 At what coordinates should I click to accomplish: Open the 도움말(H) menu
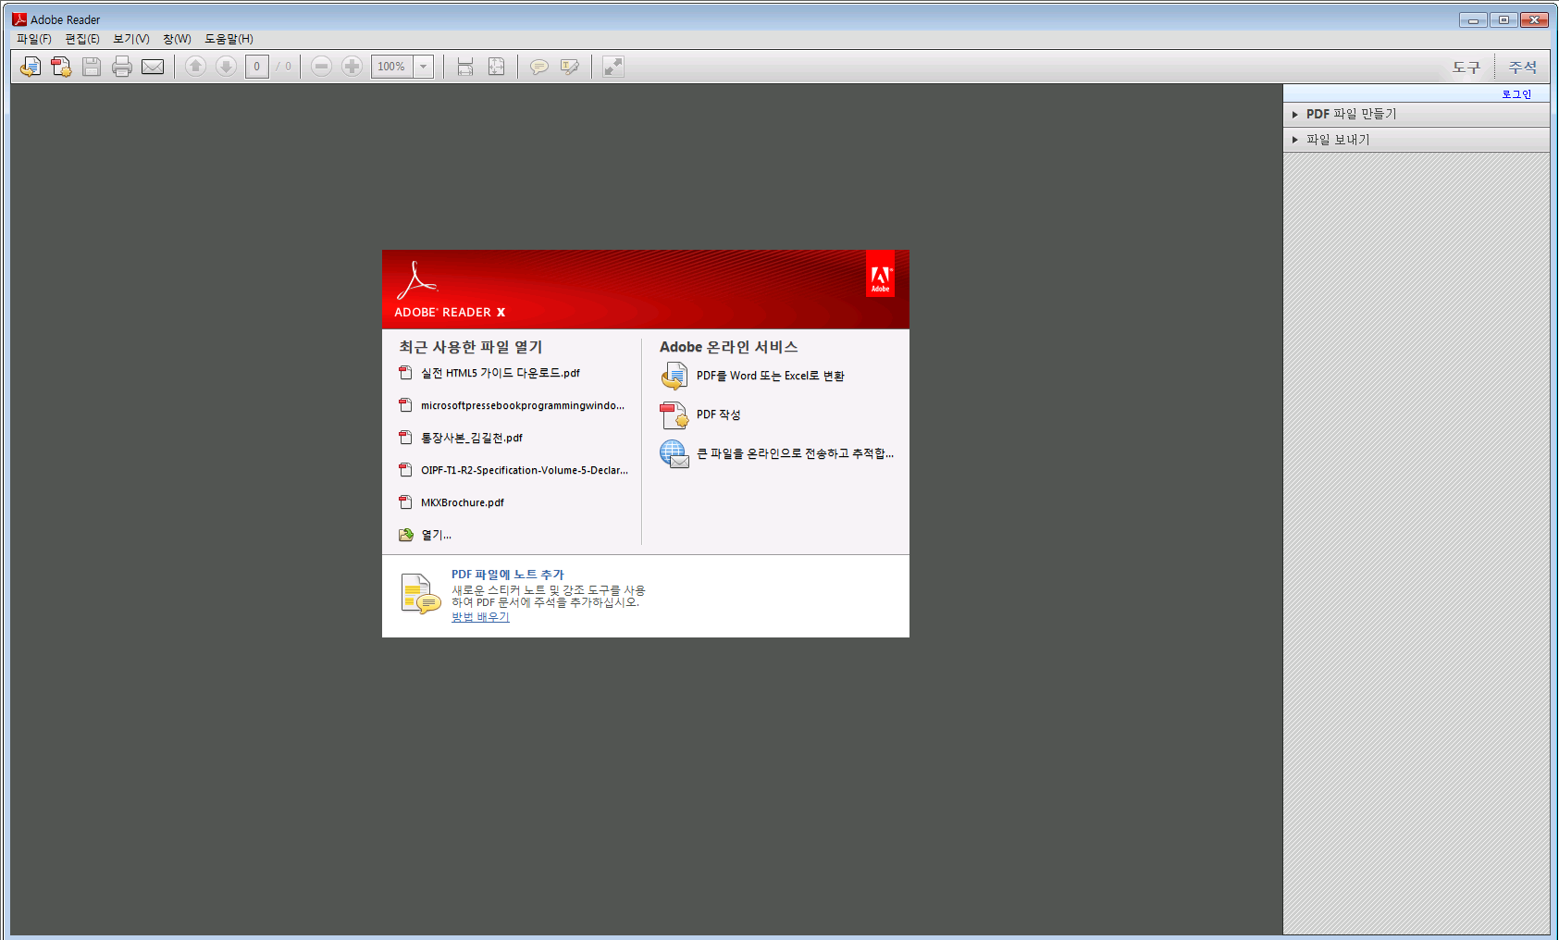click(x=229, y=39)
